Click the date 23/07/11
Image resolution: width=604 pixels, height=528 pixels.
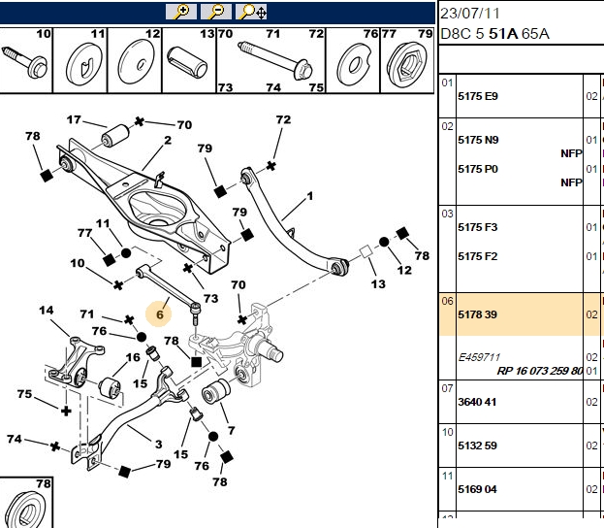pyautogui.click(x=470, y=14)
